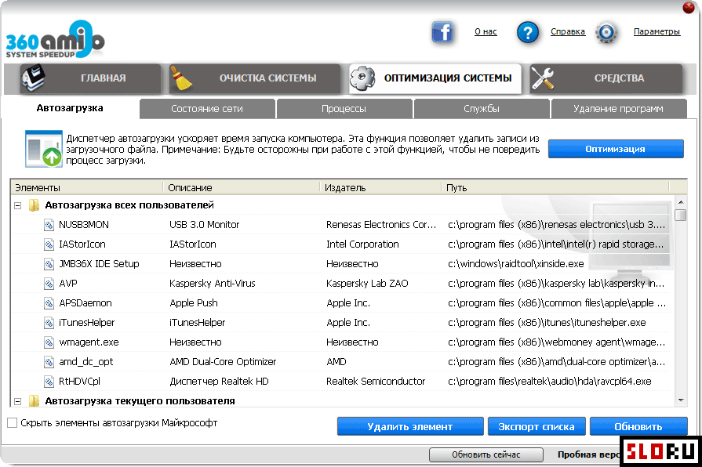Select the USB 3.0 Monitor description cell
Viewport: 702px width, 467px height.
(x=205, y=225)
